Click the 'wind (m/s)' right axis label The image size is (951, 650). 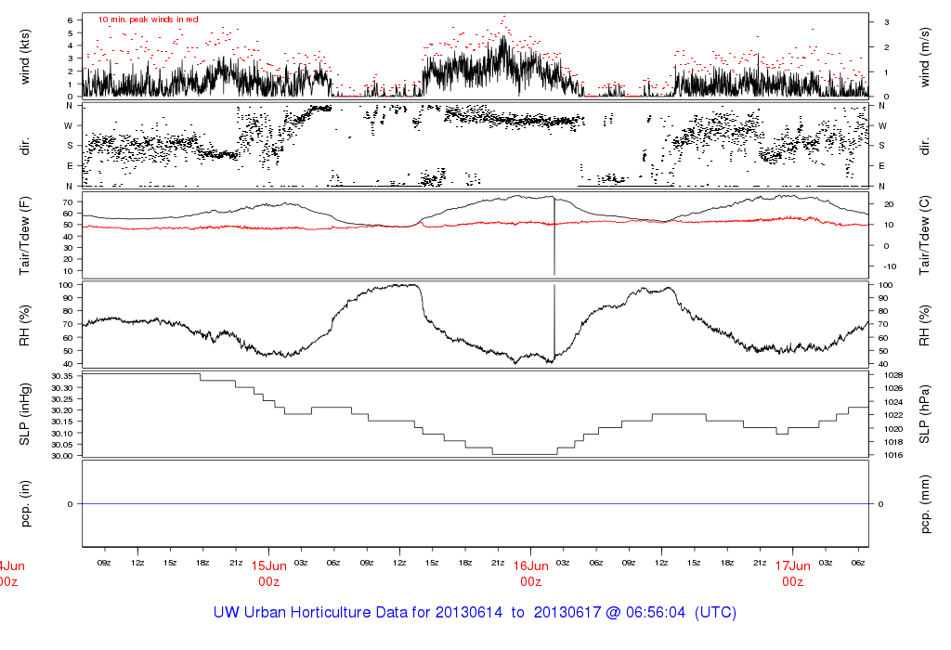[x=925, y=55]
